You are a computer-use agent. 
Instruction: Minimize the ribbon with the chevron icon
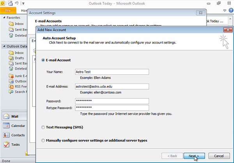click(225, 10)
